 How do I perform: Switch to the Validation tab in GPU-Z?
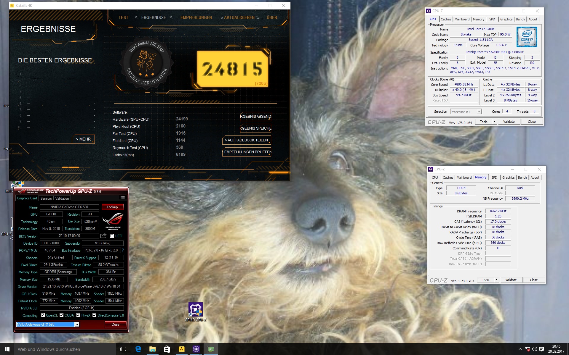click(x=62, y=199)
